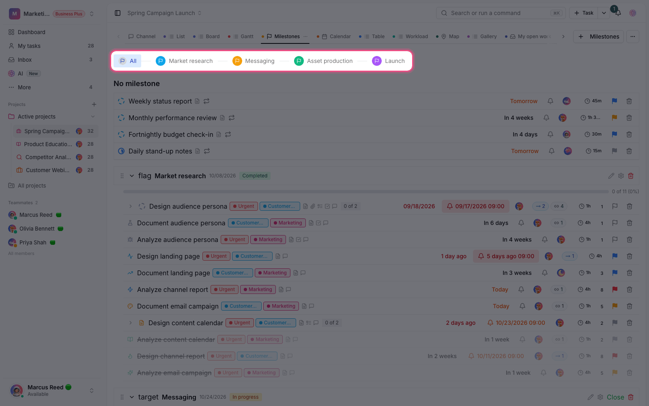Switch to the Gantt view tab
The height and width of the screenshot is (406, 649).
[x=241, y=37]
